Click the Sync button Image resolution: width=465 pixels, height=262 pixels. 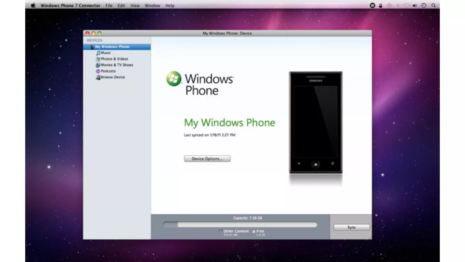[x=351, y=227]
